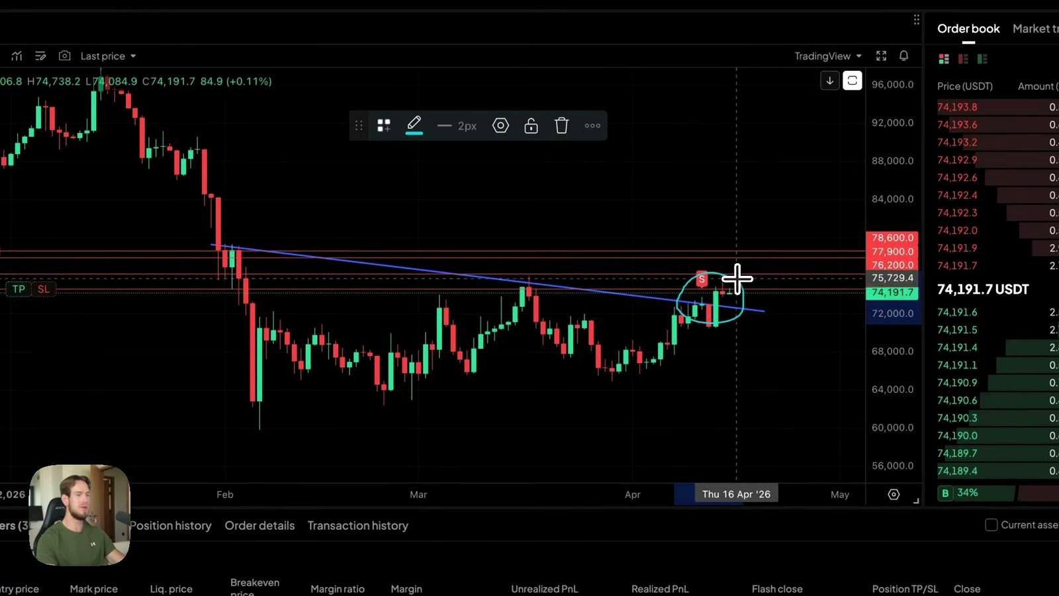Open the Order details tab
1059x596 pixels.
click(x=259, y=525)
